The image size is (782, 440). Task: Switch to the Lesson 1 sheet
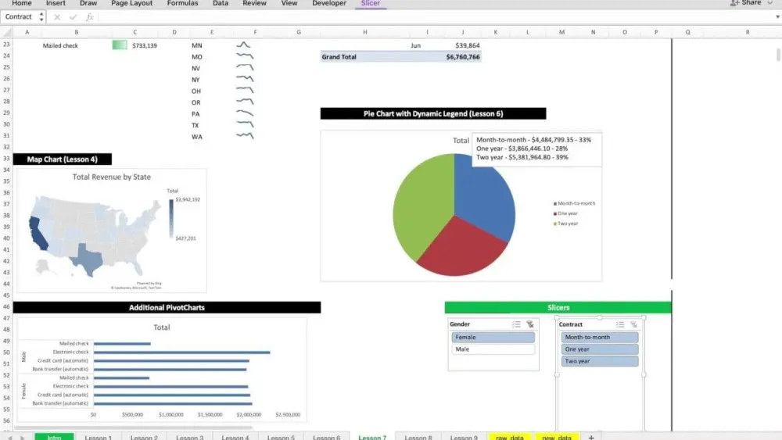coord(99,437)
